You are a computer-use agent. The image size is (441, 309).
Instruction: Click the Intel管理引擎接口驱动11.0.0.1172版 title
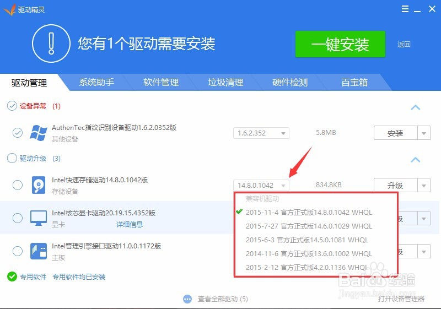(106, 246)
